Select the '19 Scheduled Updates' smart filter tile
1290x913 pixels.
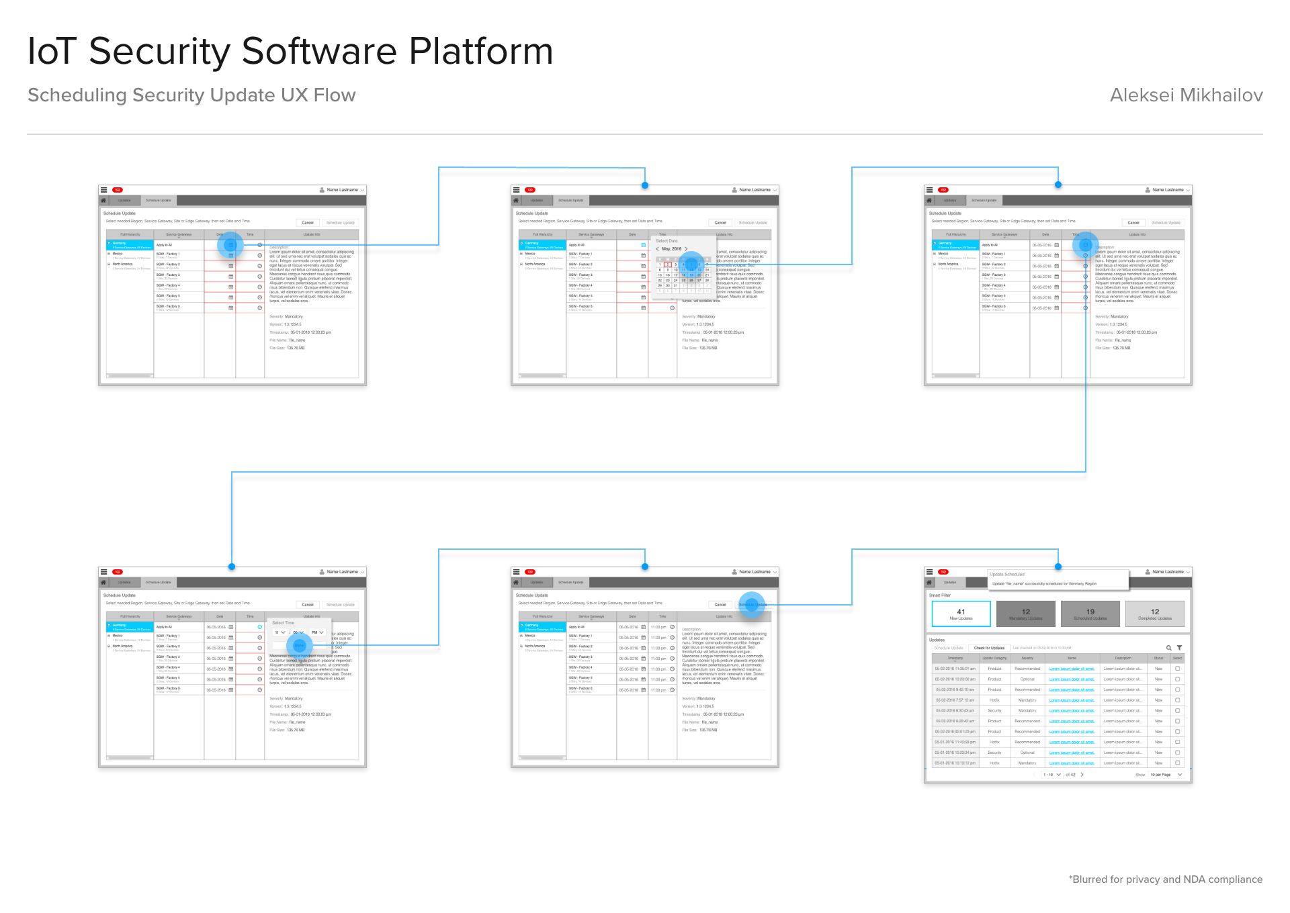coord(1090,614)
